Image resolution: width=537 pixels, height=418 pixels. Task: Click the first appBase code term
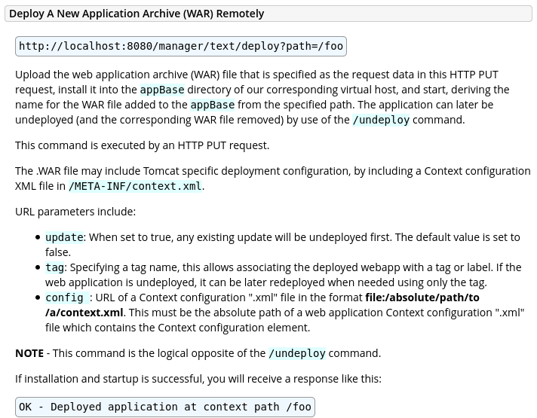[x=161, y=90]
